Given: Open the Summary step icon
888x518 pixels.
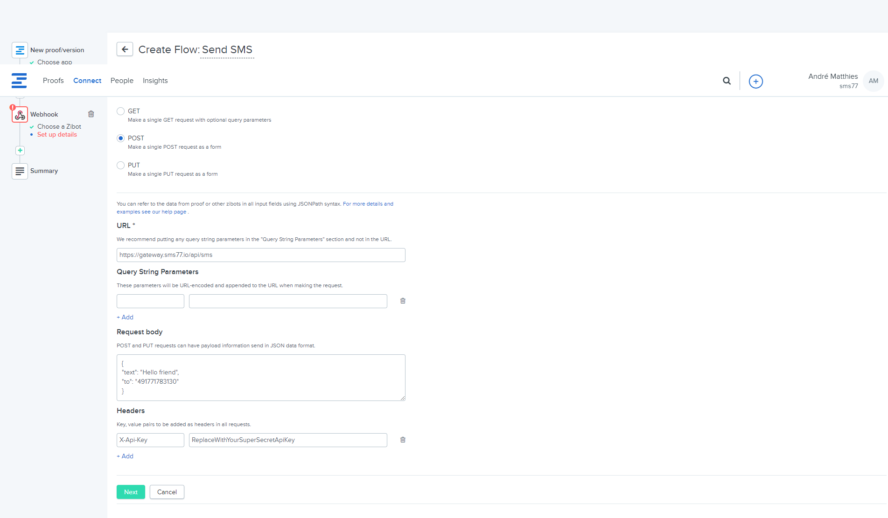Looking at the screenshot, I should click(20, 171).
